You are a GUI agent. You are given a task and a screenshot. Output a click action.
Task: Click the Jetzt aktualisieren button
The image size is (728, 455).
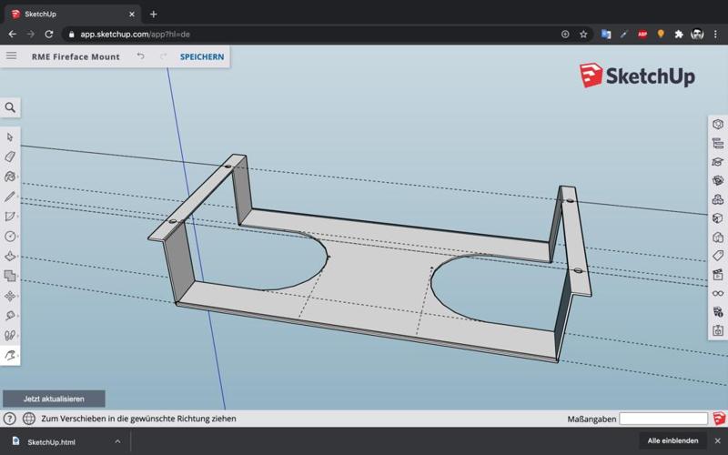pyautogui.click(x=54, y=399)
